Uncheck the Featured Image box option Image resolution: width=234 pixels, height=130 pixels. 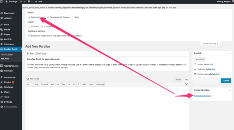coord(29,17)
